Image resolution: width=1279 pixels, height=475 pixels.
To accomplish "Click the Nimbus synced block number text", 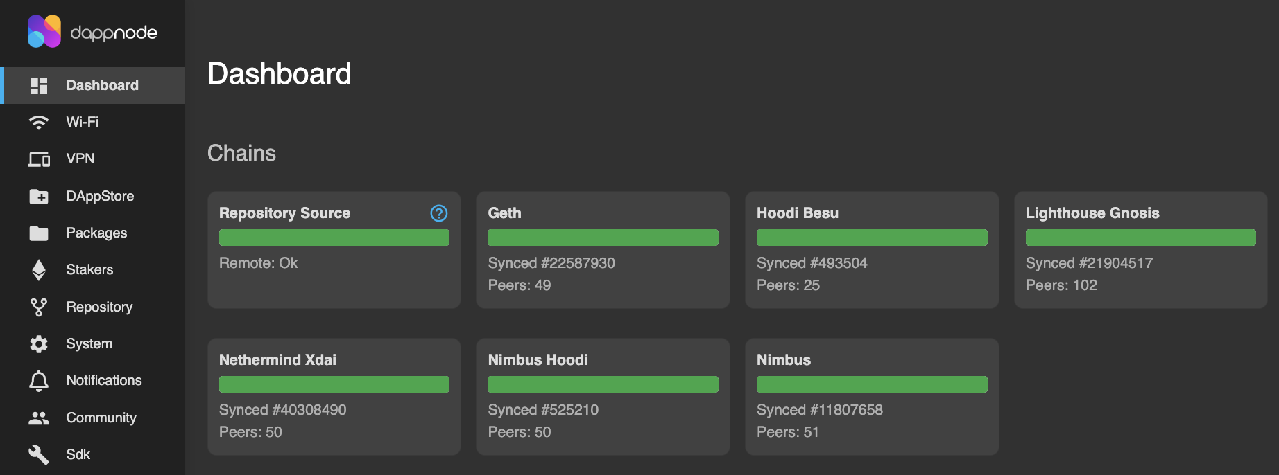I will pos(819,410).
